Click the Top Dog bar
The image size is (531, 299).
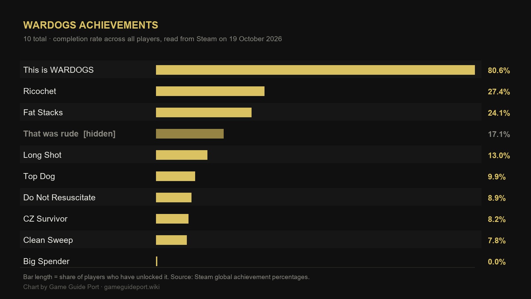click(x=176, y=176)
